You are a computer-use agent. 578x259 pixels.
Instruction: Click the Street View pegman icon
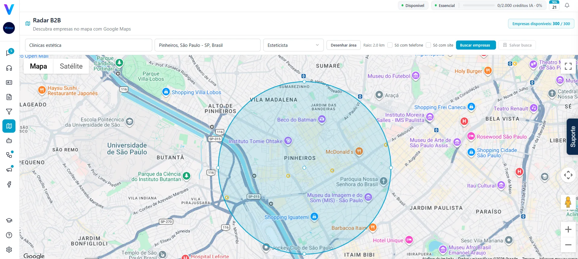click(x=568, y=202)
